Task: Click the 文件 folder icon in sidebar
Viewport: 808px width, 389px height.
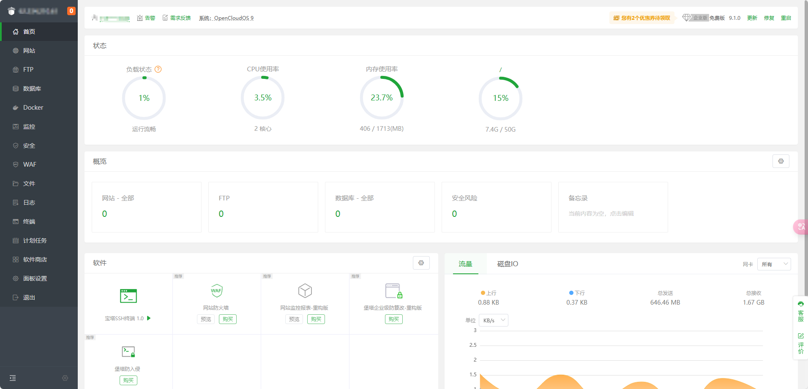Action: click(16, 184)
